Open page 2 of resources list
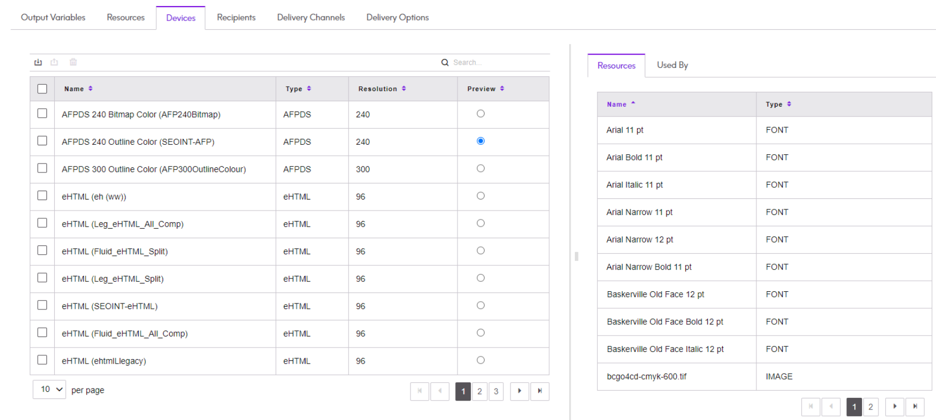 pyautogui.click(x=870, y=407)
